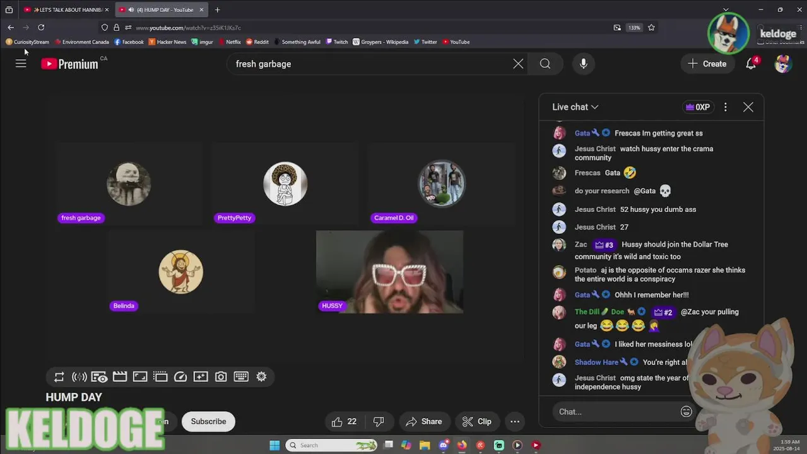Open the account avatar menu

[783, 64]
